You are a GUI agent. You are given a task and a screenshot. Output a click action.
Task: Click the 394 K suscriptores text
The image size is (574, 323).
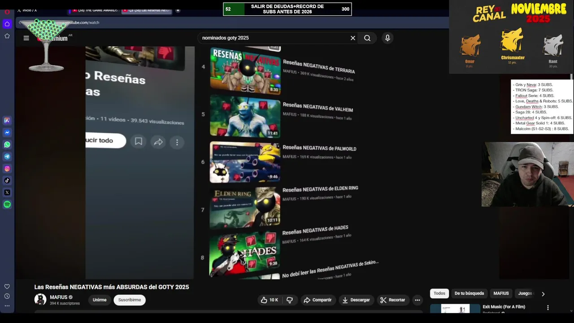(x=65, y=304)
